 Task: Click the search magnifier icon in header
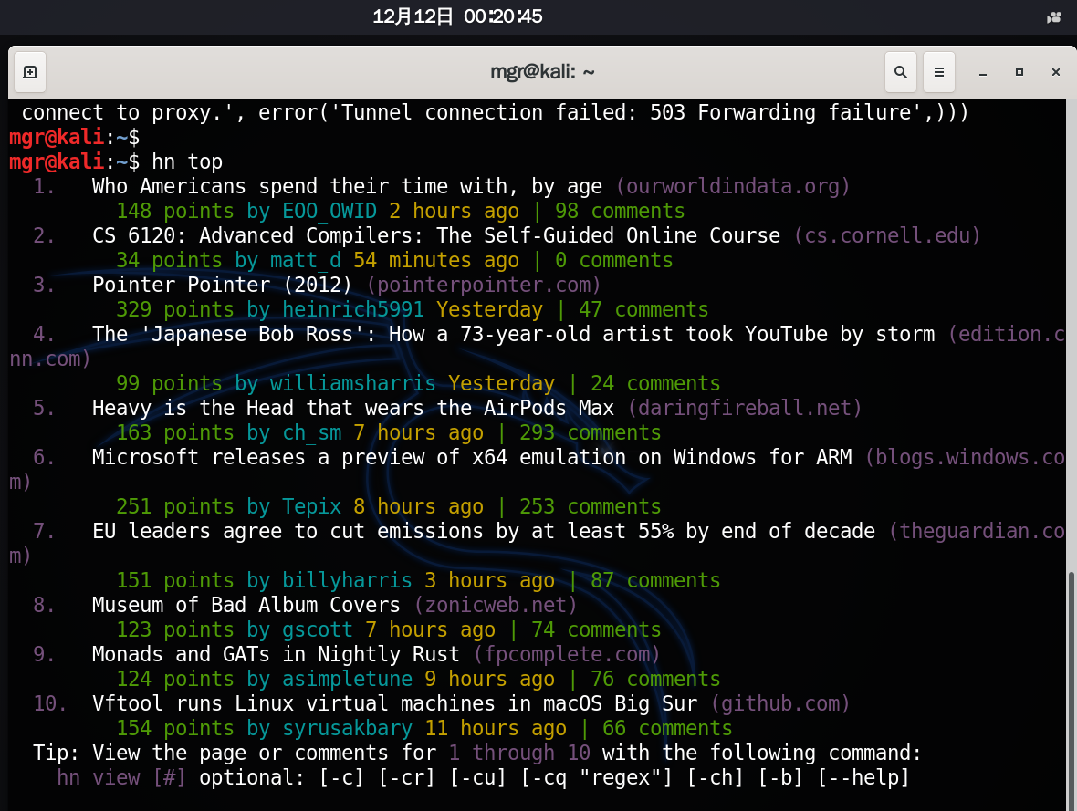coord(901,72)
